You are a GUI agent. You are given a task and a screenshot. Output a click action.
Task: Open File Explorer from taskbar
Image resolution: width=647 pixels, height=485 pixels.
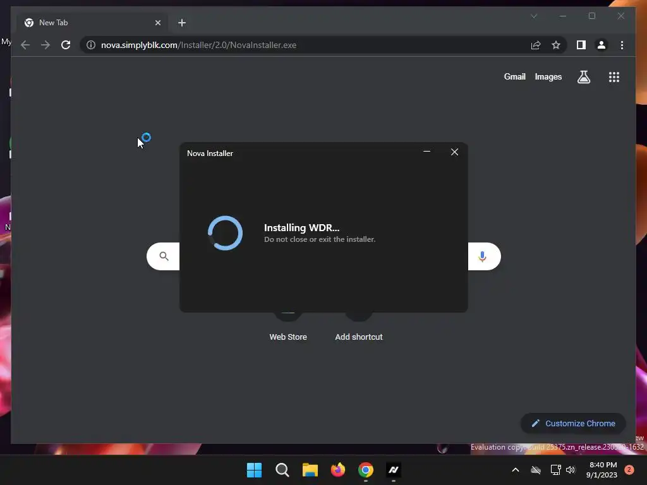click(310, 470)
